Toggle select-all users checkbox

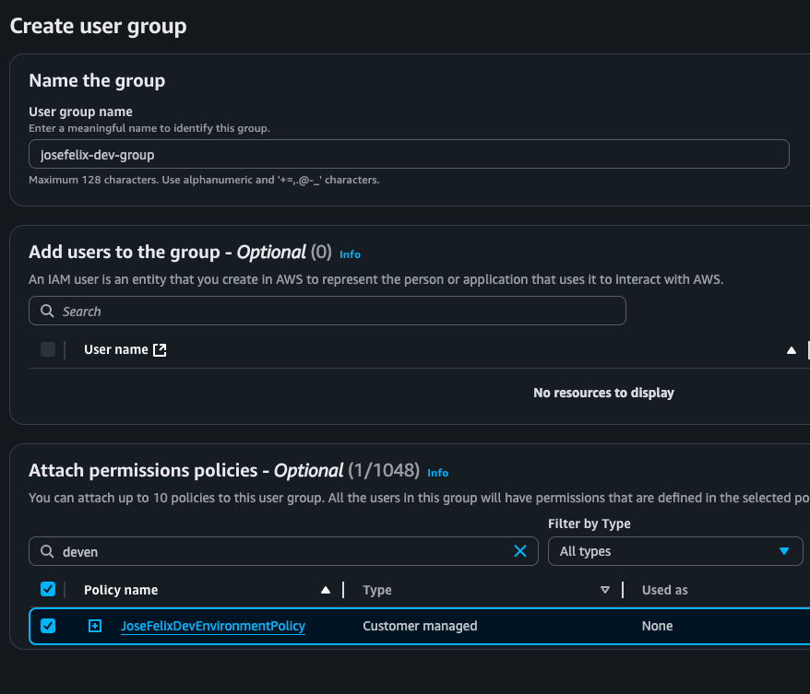pyautogui.click(x=48, y=349)
